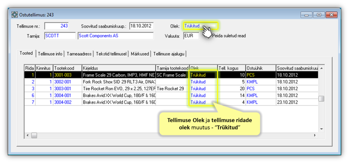Click quantity 4 in row 7

point(232,102)
